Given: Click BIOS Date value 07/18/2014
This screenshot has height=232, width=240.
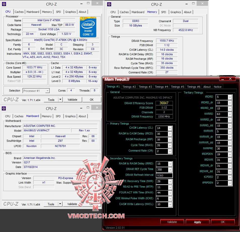Looking at the screenshot, I should (60, 167).
